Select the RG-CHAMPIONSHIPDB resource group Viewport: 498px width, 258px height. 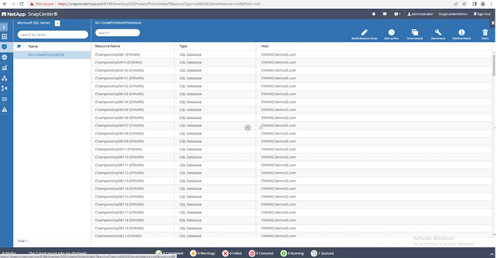pos(52,55)
